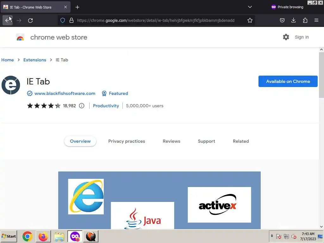Select the Overview tab
Screen dimensions: 324x243
tap(80, 141)
